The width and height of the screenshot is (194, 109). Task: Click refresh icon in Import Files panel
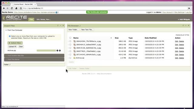58,25
